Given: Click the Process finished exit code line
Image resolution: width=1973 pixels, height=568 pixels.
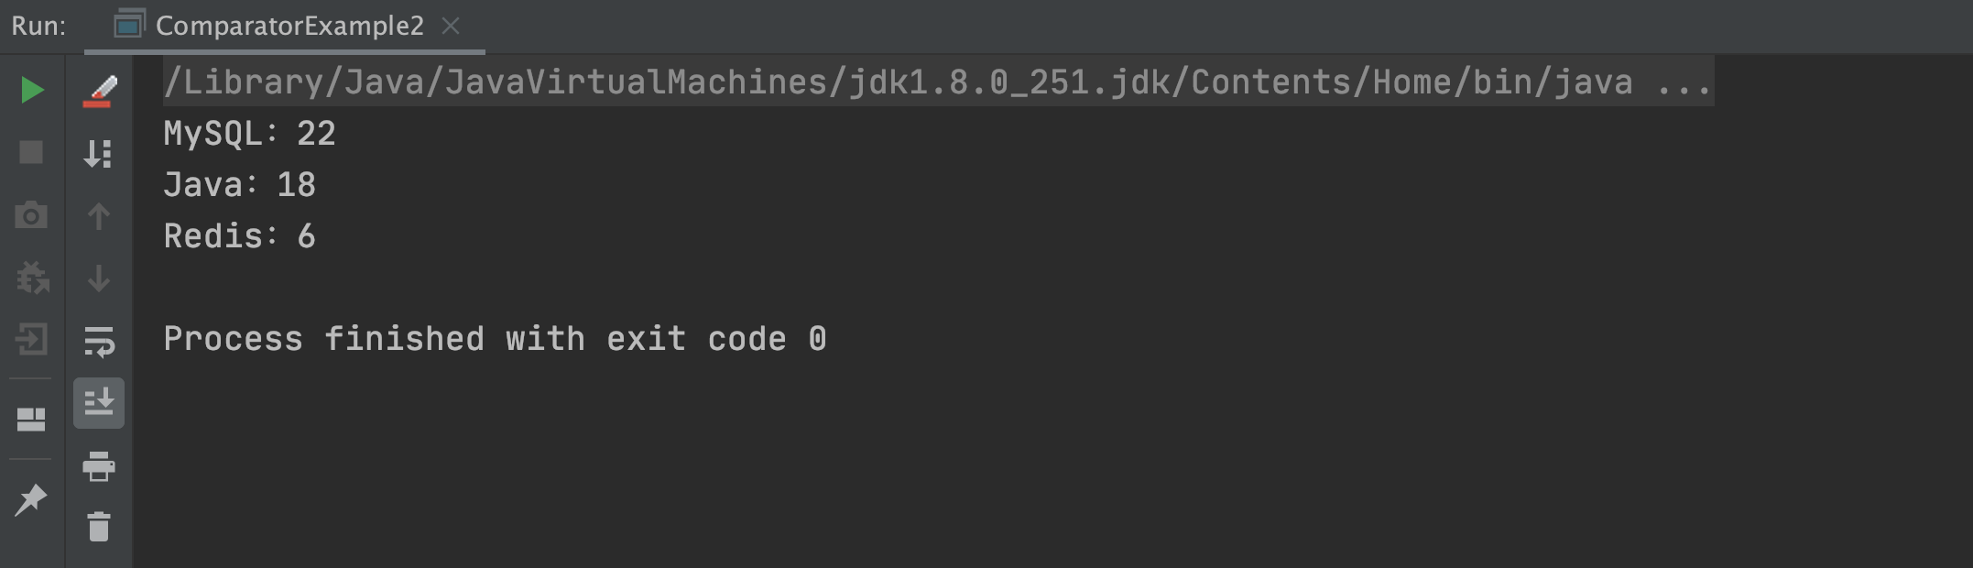Looking at the screenshot, I should 495,339.
